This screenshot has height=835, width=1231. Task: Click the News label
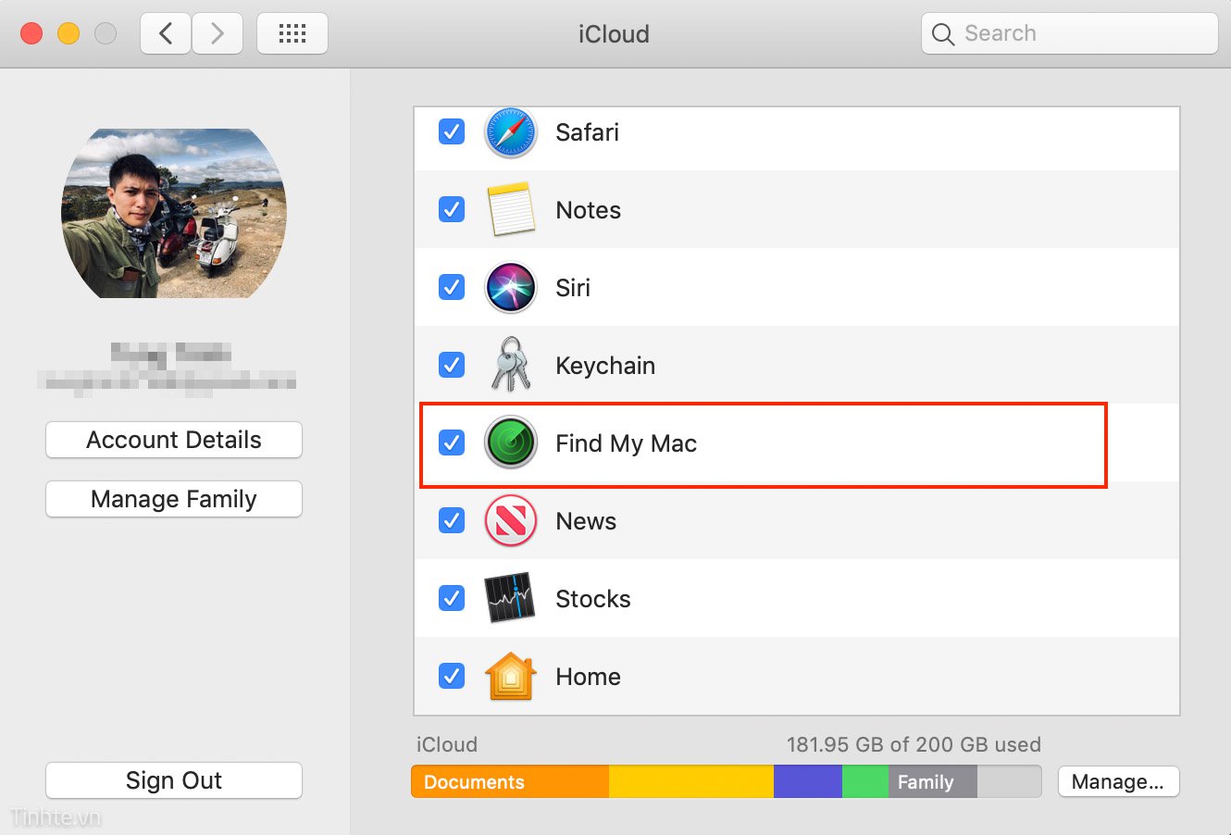(x=586, y=521)
